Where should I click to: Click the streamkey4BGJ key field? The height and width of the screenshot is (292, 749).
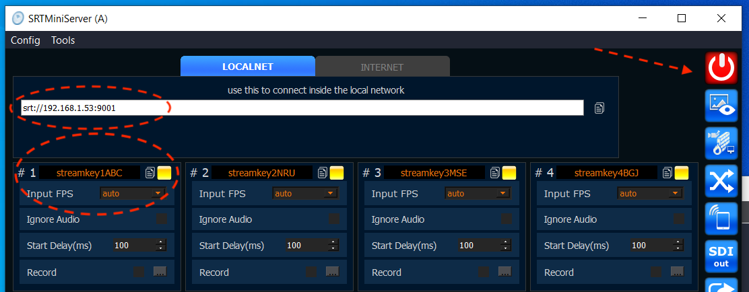coord(607,173)
